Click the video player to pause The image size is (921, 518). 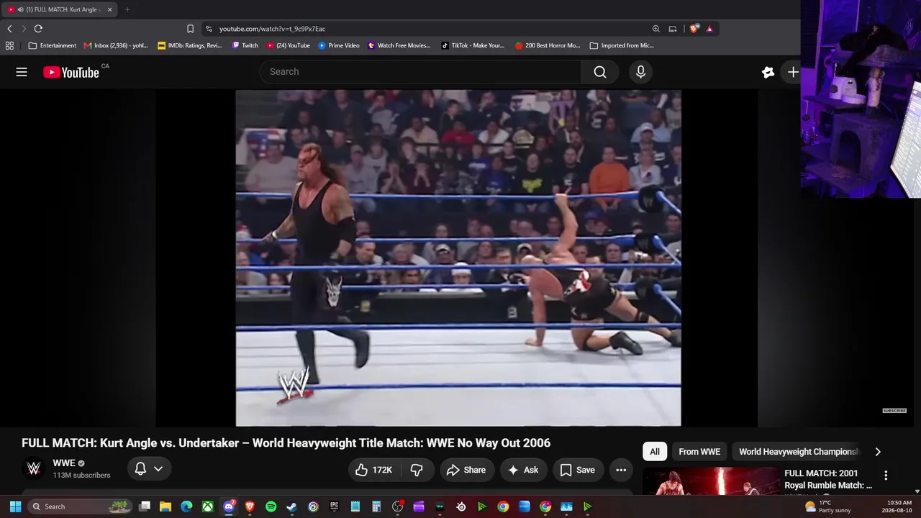458,258
